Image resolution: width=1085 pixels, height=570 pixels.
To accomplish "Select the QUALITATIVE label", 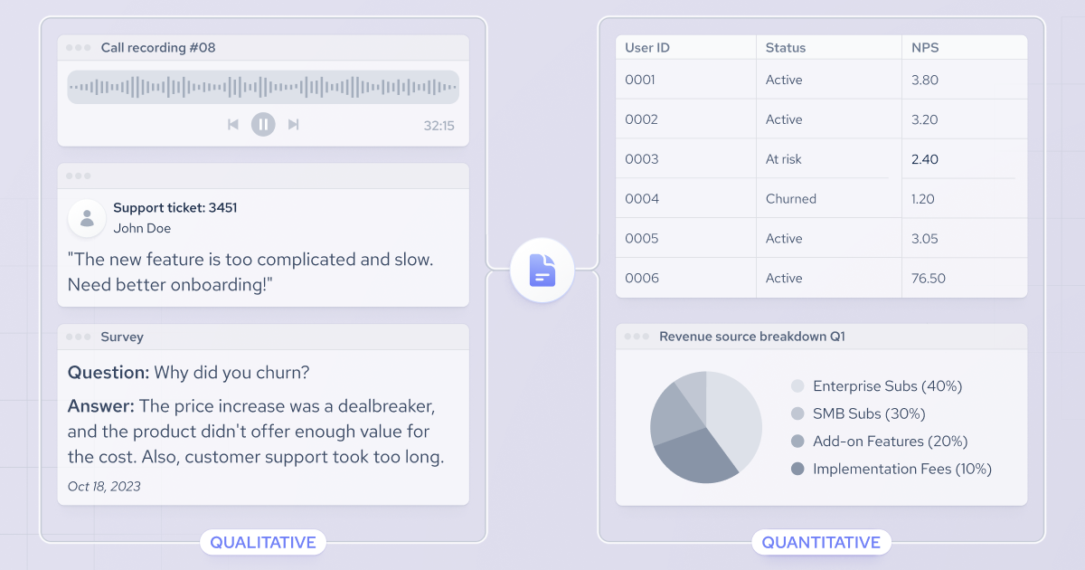I will [x=263, y=543].
